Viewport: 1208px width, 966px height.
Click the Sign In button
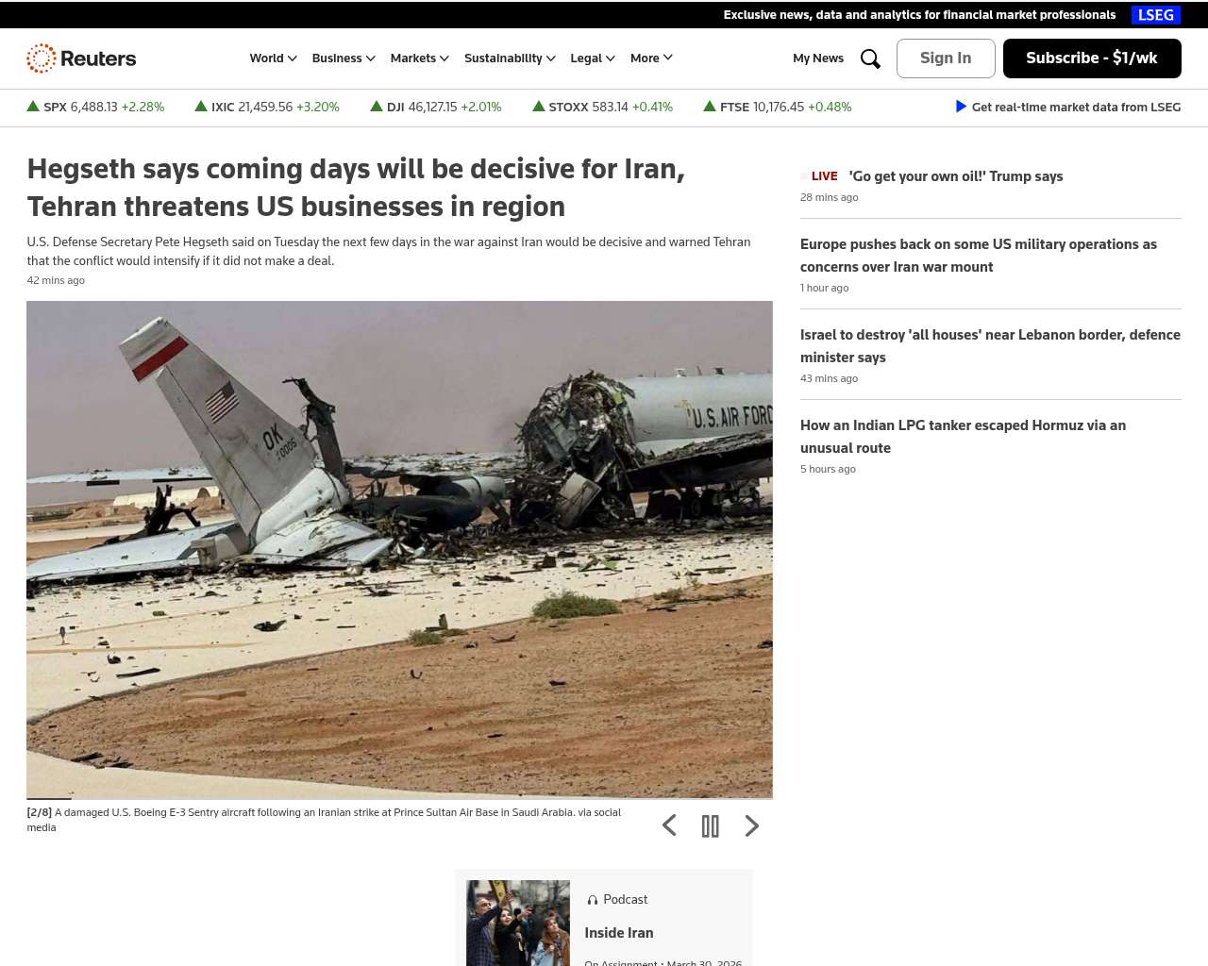946,58
